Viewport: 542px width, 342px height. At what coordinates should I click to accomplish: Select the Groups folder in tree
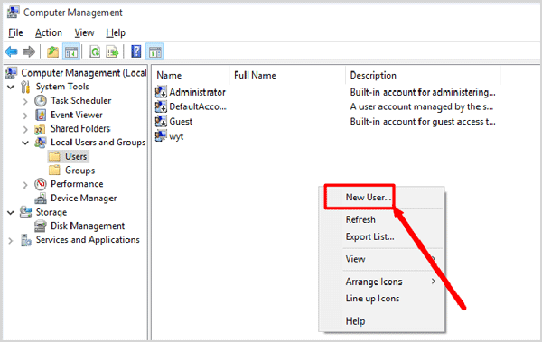tap(79, 171)
